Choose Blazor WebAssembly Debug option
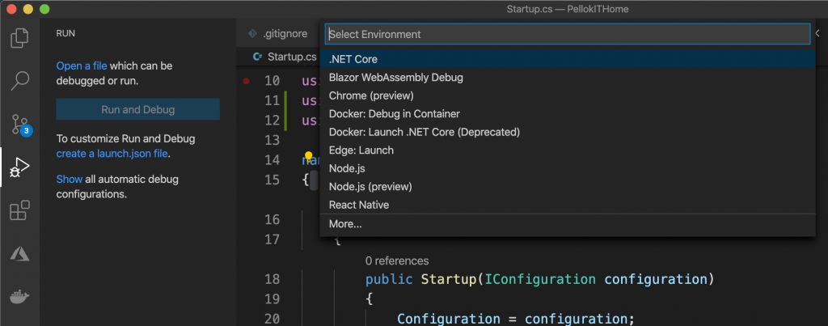828x326 pixels. click(395, 78)
